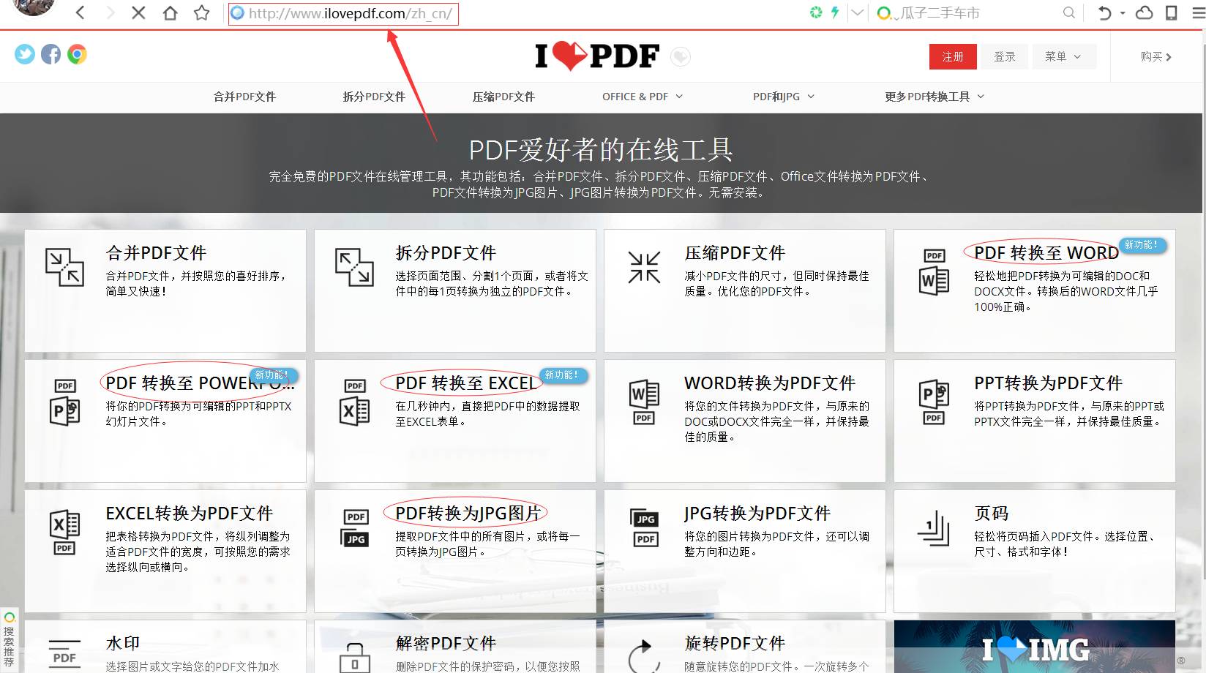Open 压缩PDF文件 in navigation bar
Screen dimensions: 1206x673
point(503,97)
